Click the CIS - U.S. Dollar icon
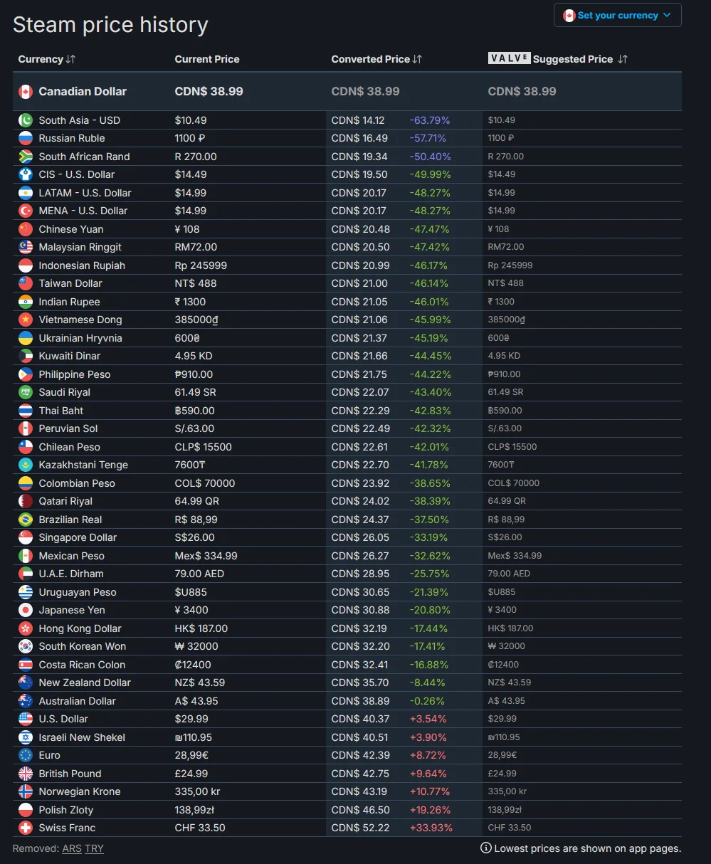Viewport: 711px width, 864px height. coord(26,174)
